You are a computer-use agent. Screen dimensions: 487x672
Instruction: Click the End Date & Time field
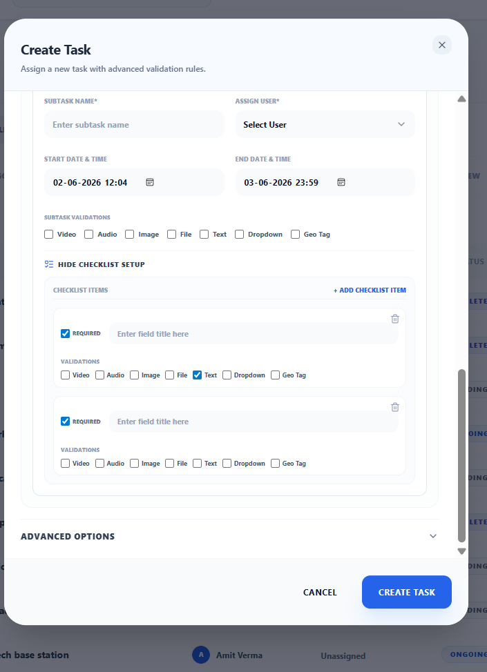pos(325,182)
